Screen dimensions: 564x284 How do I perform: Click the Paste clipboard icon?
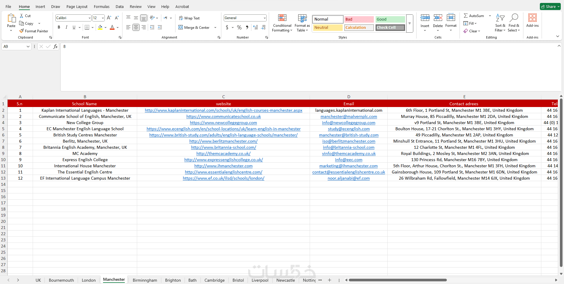tap(11, 19)
